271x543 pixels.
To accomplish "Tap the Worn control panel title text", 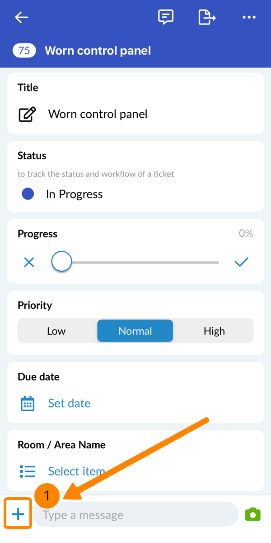I will point(98,114).
